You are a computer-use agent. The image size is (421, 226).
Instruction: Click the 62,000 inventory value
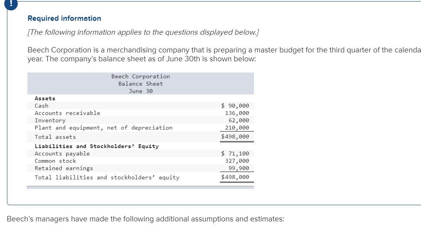coord(239,120)
